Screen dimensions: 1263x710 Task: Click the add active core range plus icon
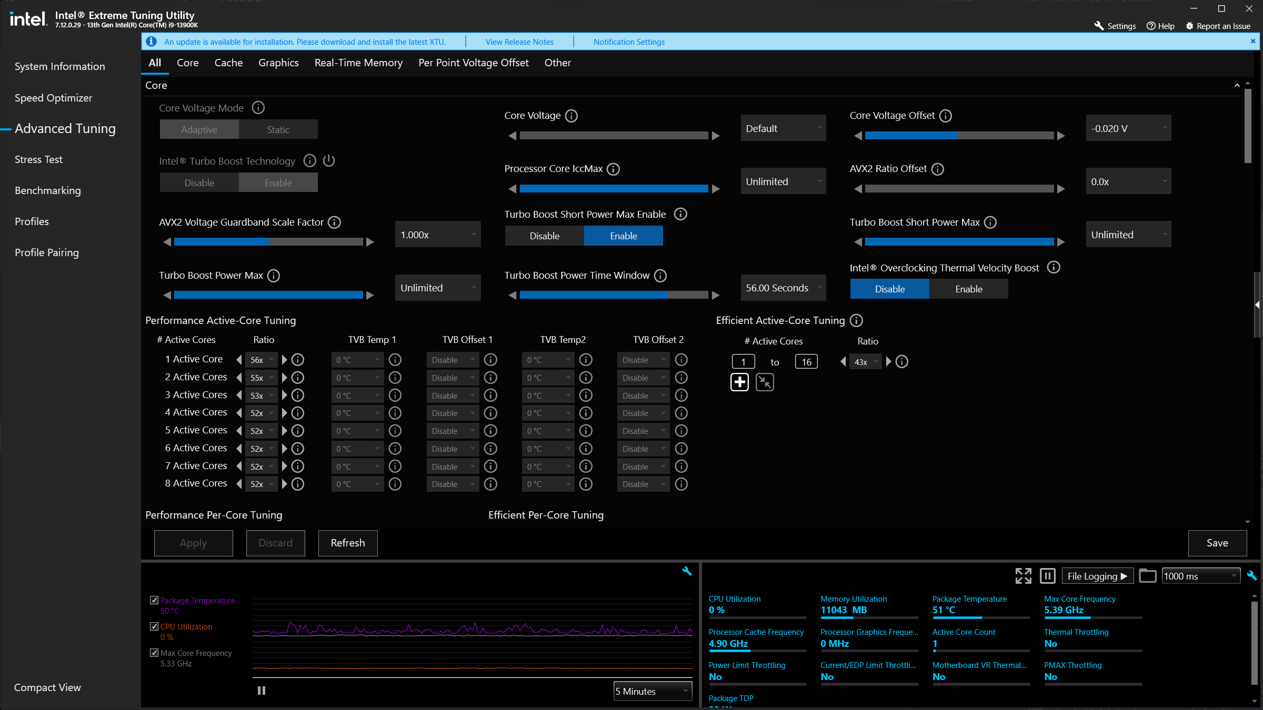coord(739,382)
